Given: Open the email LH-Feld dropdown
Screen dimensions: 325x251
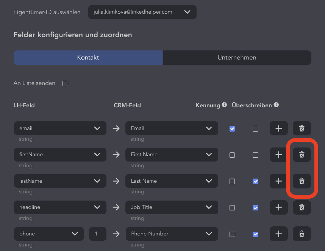Looking at the screenshot, I should click(x=60, y=128).
